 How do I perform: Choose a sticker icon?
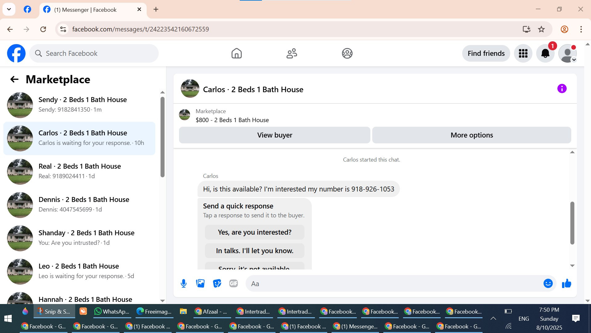pos(217,283)
